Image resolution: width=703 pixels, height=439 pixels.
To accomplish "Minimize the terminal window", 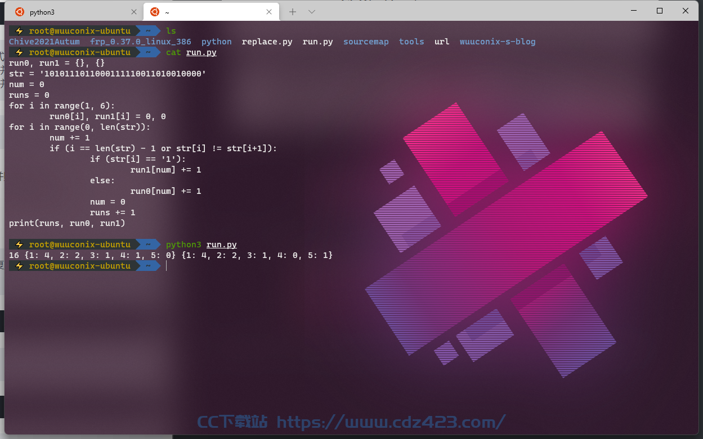I will (x=634, y=11).
